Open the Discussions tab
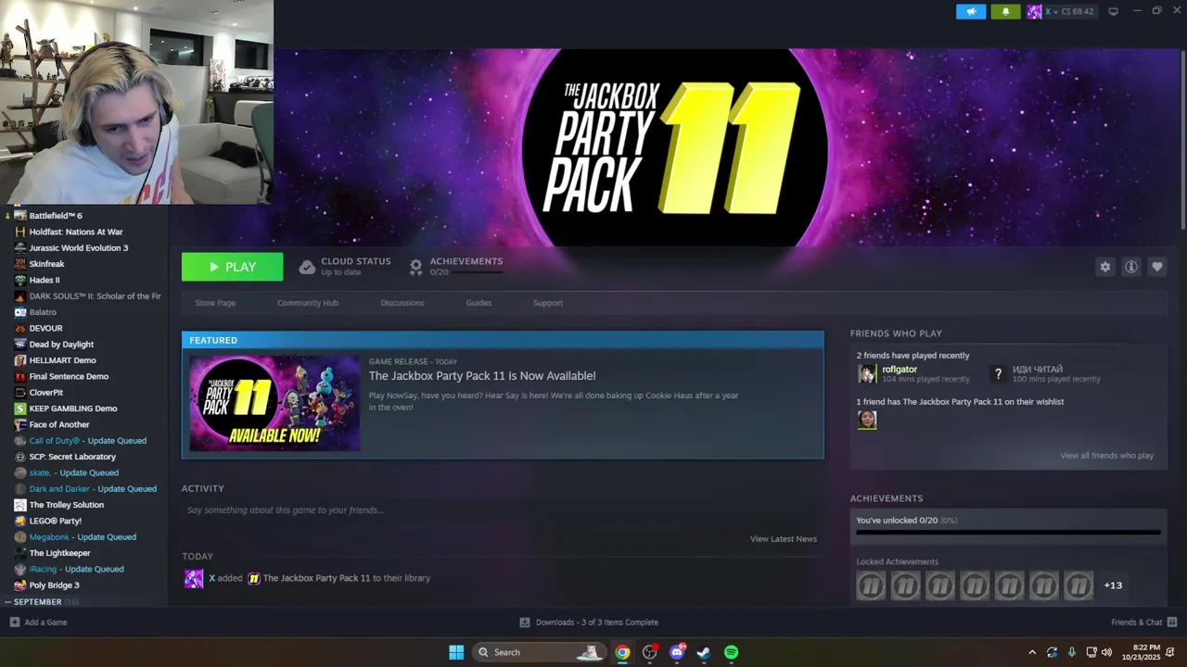This screenshot has width=1187, height=667. [402, 303]
